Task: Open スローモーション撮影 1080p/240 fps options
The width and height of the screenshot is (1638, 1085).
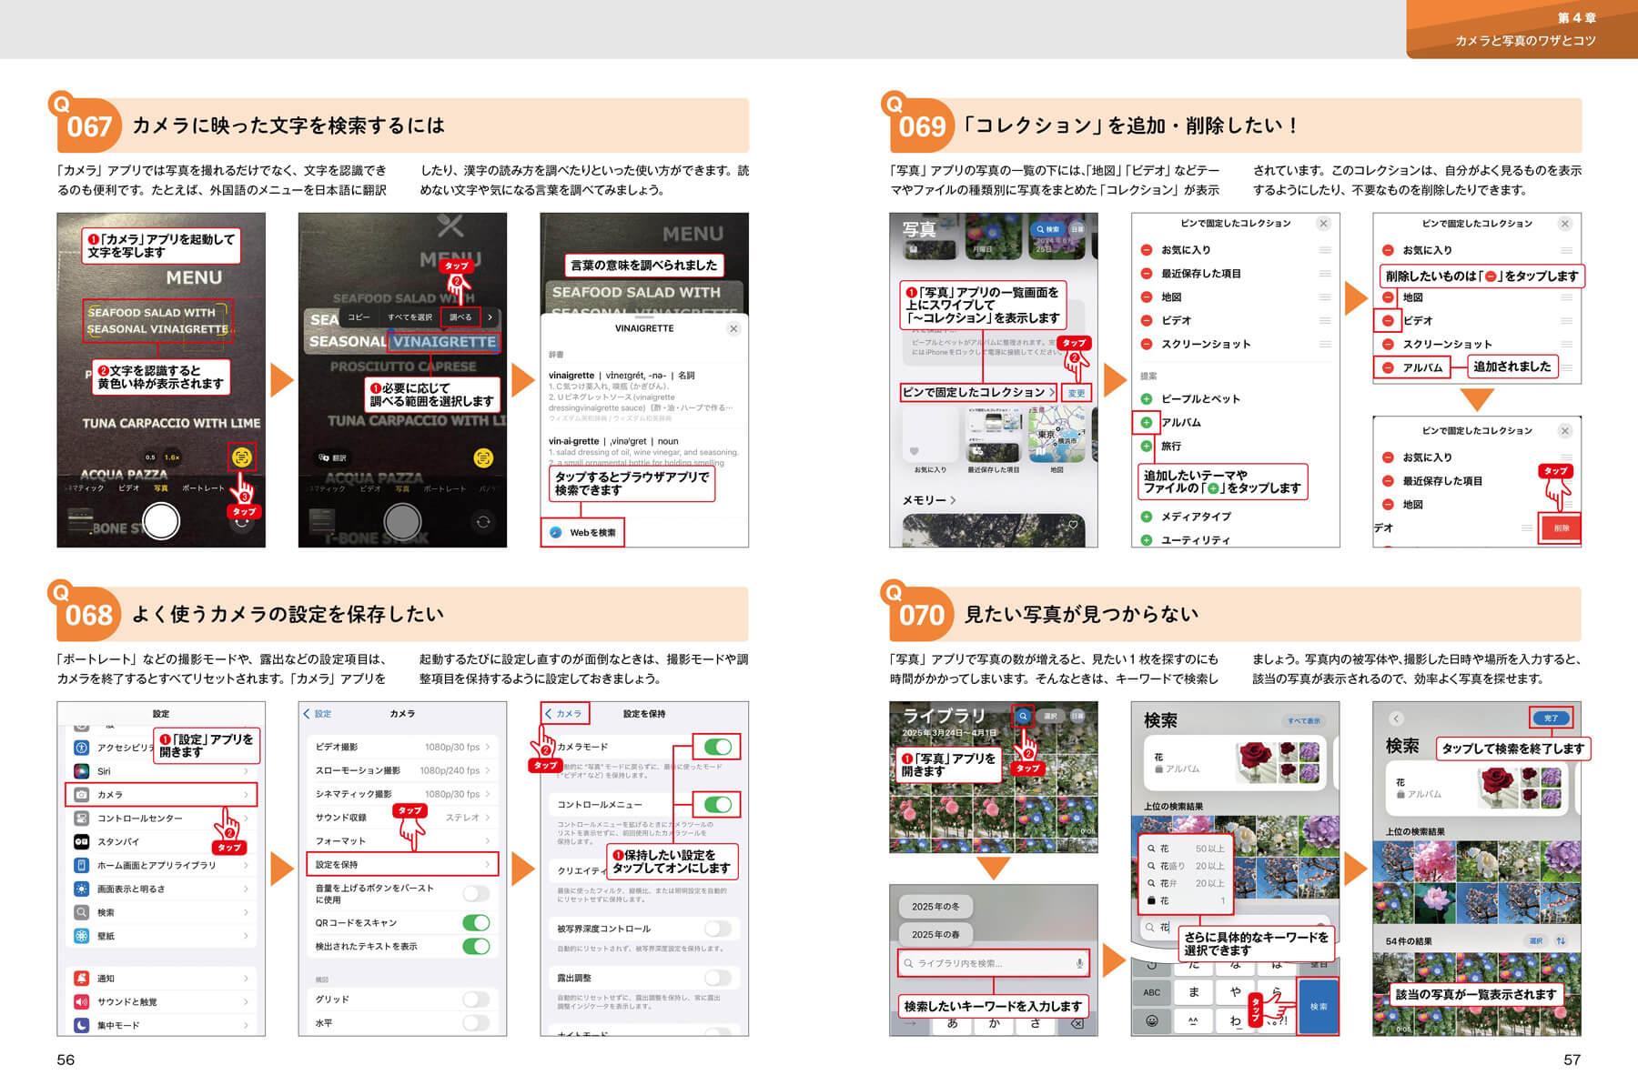Action: 402,770
